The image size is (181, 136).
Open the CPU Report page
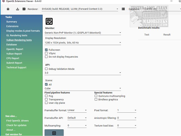(13, 58)
